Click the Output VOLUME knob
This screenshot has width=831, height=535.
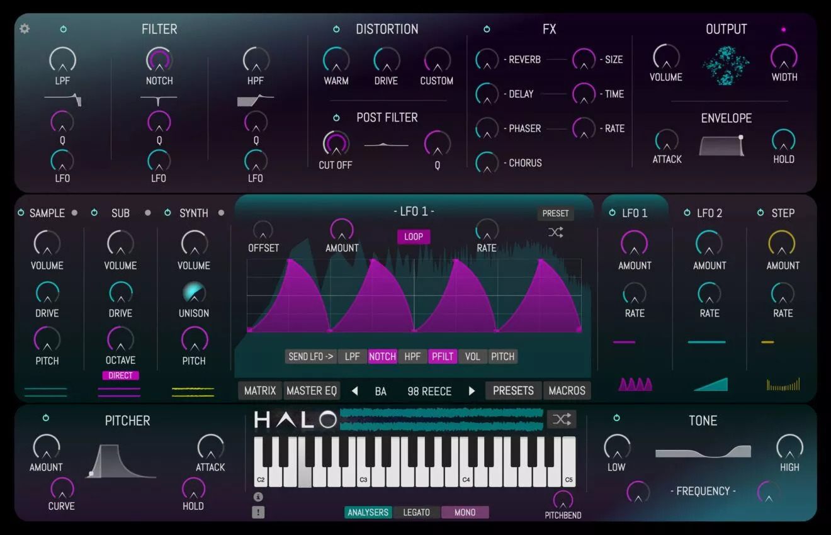click(x=666, y=57)
